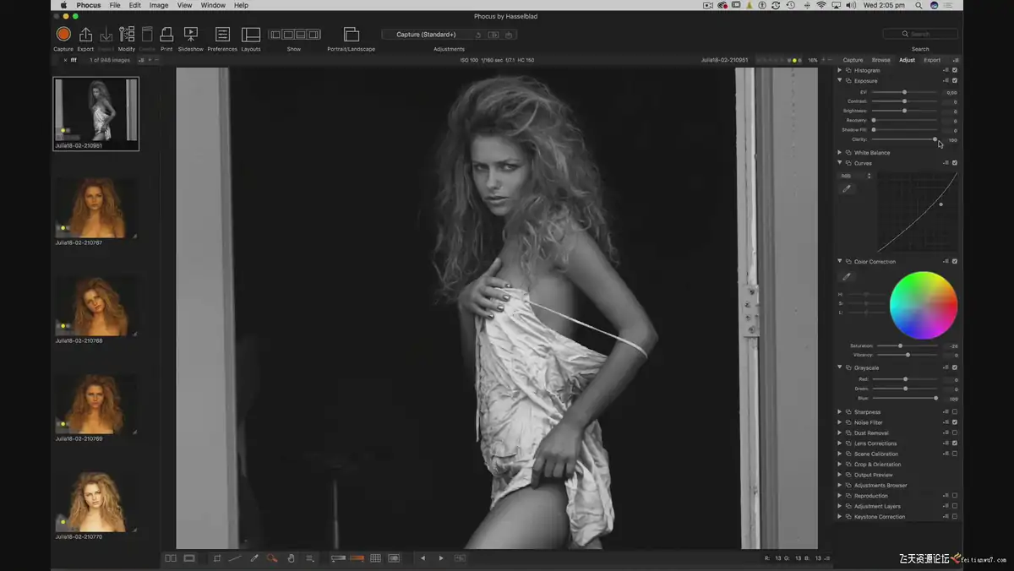Go to previous image arrow
The image size is (1014, 571).
[x=423, y=558]
